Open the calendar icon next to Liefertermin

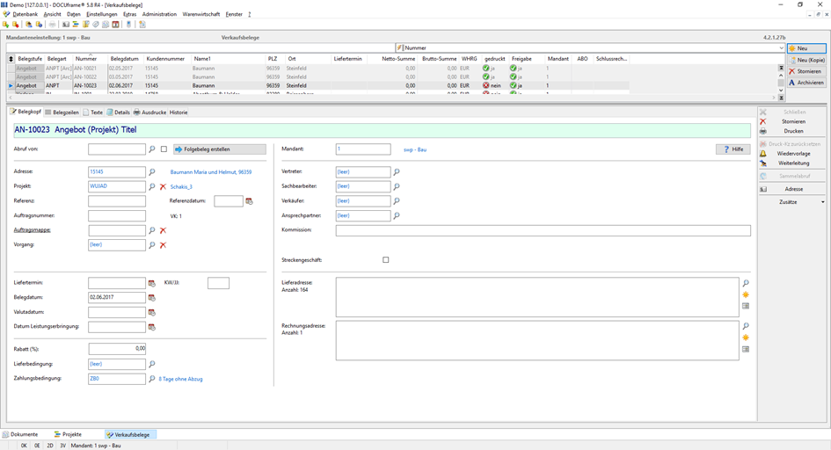(x=151, y=283)
